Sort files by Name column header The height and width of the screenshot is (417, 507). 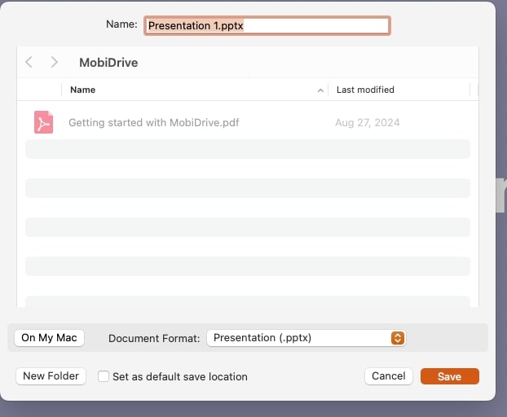tap(82, 90)
